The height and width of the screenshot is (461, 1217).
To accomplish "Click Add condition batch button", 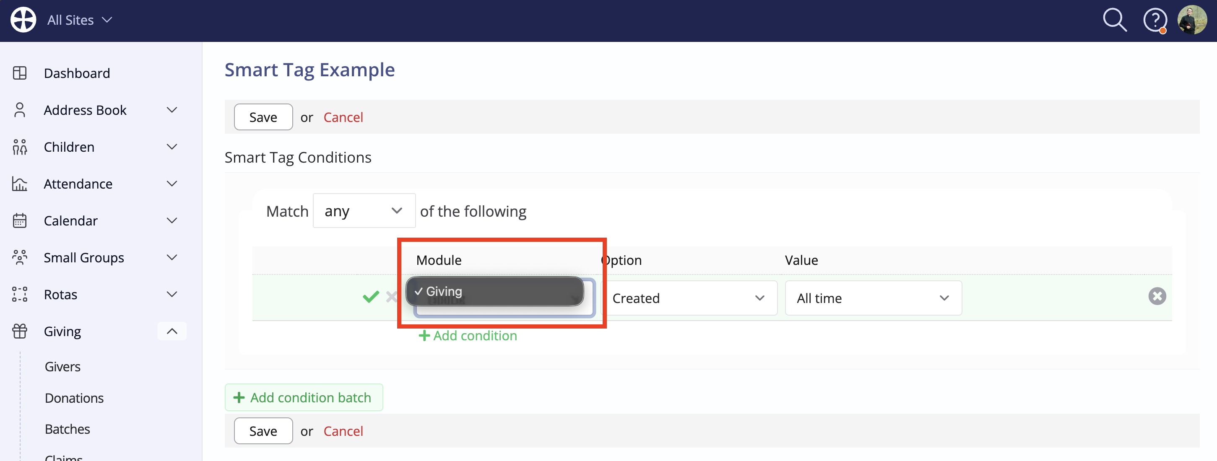I will click(x=304, y=397).
